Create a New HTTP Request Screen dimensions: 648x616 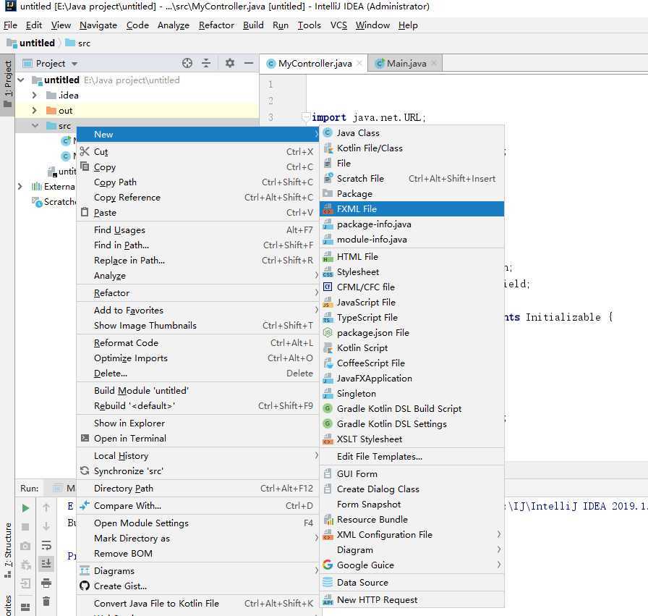point(412,600)
